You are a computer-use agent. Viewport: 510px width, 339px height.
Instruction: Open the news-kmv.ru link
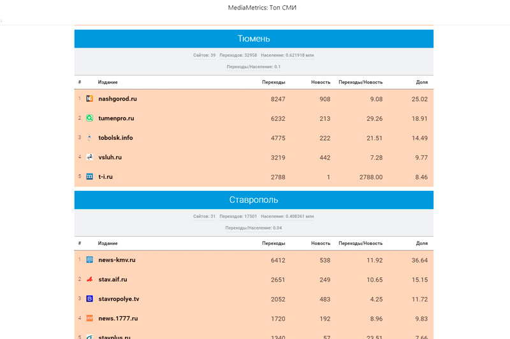[x=117, y=260]
